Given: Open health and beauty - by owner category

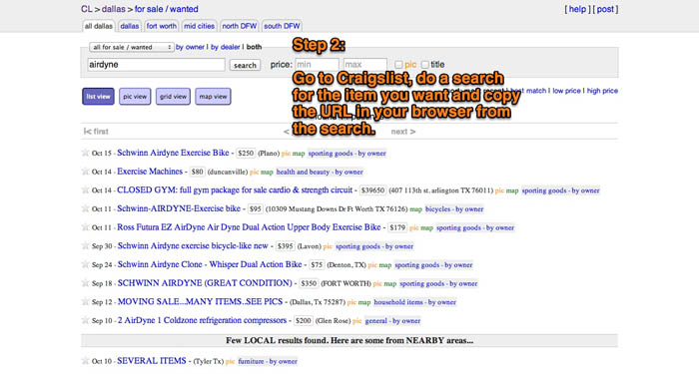Looking at the screenshot, I should [320, 172].
